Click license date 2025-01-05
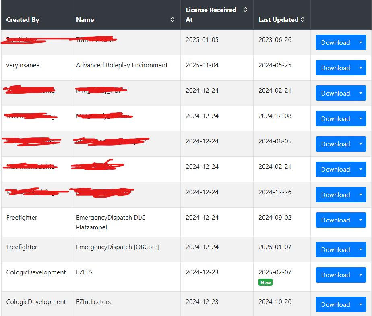372x316 pixels. pyautogui.click(x=202, y=39)
